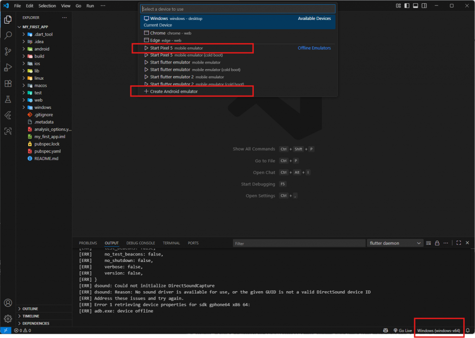Open the Testing flask icon
Screen dimensions: 475x338
click(x=8, y=99)
